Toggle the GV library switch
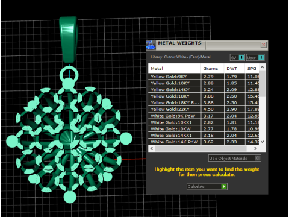The height and width of the screenshot is (217, 289). [x=237, y=58]
